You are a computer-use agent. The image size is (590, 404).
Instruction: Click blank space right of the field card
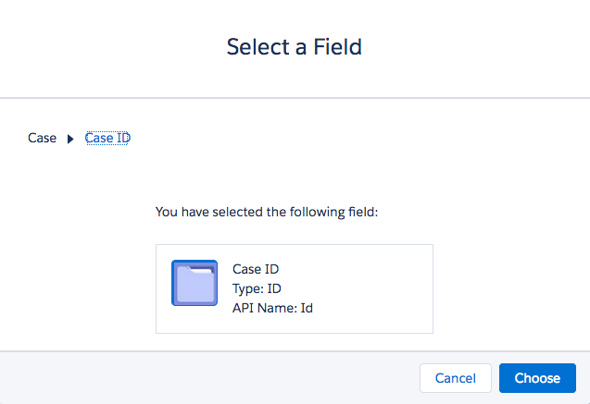[509, 288]
